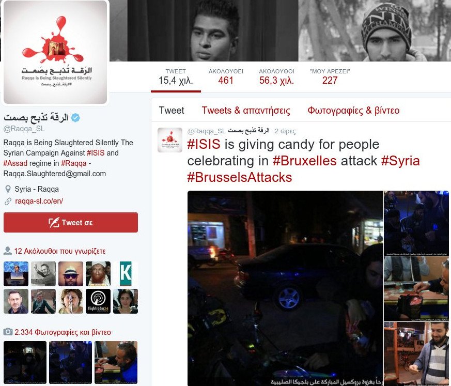The width and height of the screenshot is (451, 386).
Task: Click the #BrusselsAttacks hashtag in the tweet
Action: tap(240, 177)
